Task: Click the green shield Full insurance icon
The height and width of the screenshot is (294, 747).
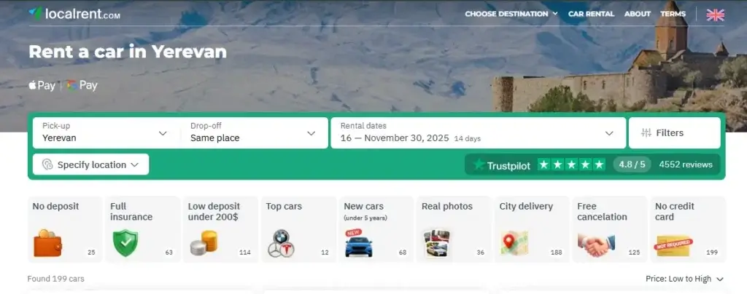Action: point(125,243)
